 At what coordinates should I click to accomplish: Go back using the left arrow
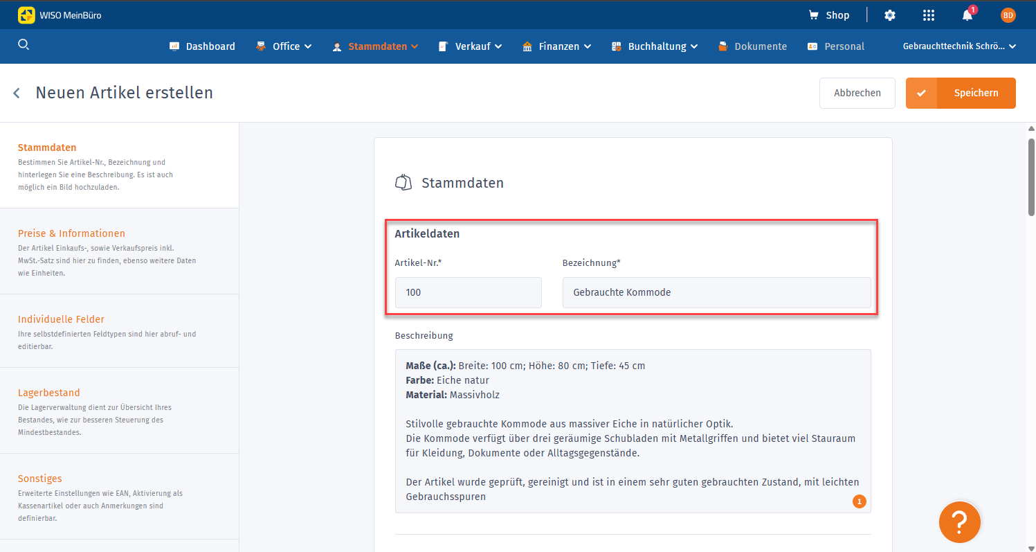pyautogui.click(x=17, y=93)
